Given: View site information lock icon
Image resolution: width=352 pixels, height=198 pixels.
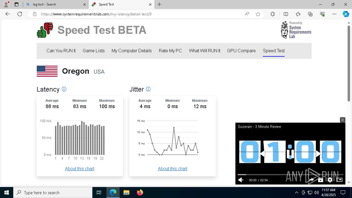Looking at the screenshot, I should point(35,14).
